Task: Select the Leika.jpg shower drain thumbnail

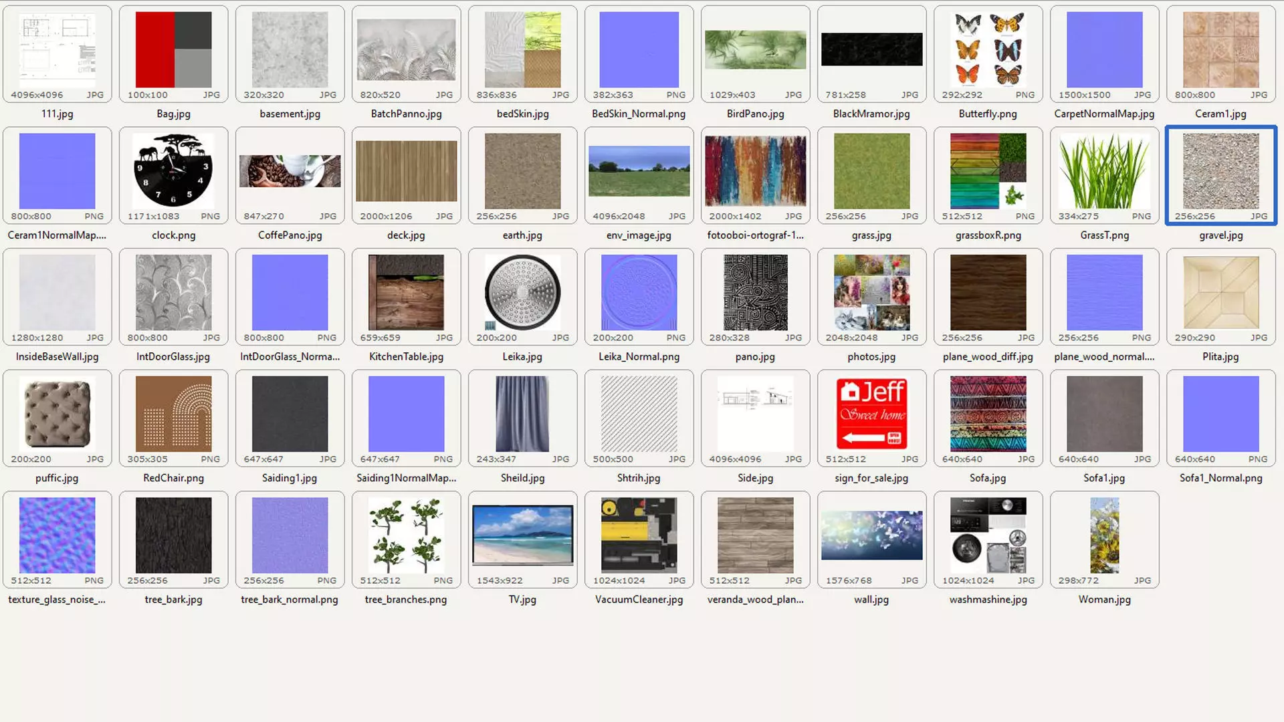Action: (x=522, y=292)
